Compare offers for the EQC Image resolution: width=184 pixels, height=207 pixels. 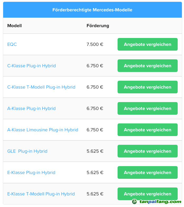[x=148, y=44]
